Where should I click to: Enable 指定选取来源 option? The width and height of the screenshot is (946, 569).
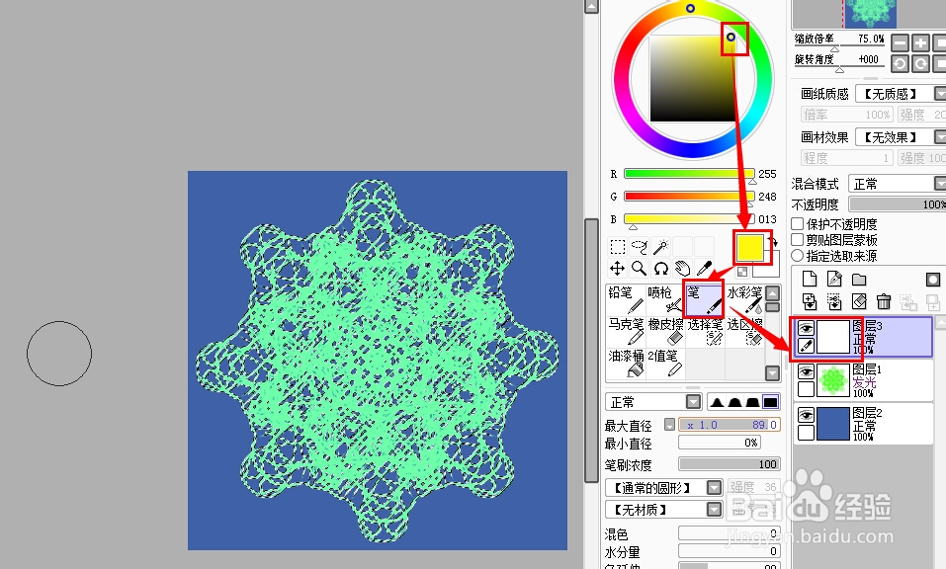797,256
